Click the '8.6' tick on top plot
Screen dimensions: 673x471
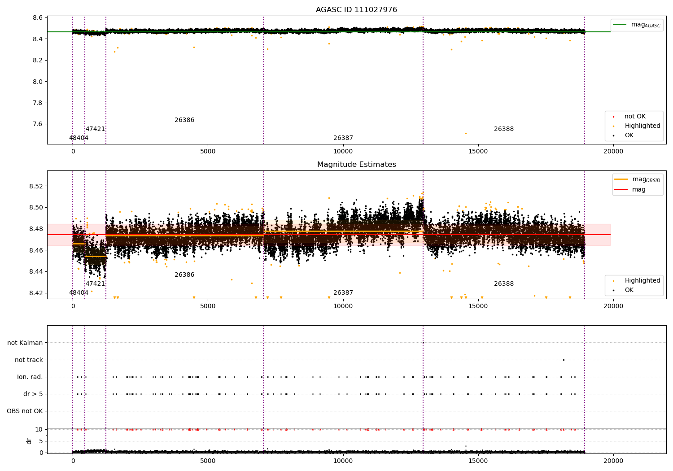coord(38,18)
